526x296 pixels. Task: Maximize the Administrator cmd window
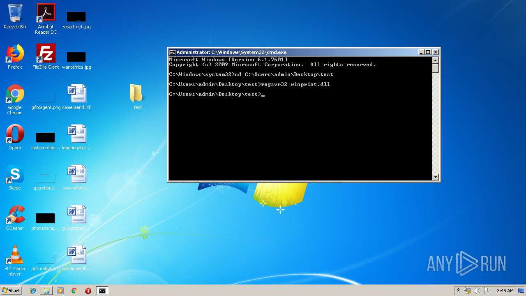(x=428, y=52)
